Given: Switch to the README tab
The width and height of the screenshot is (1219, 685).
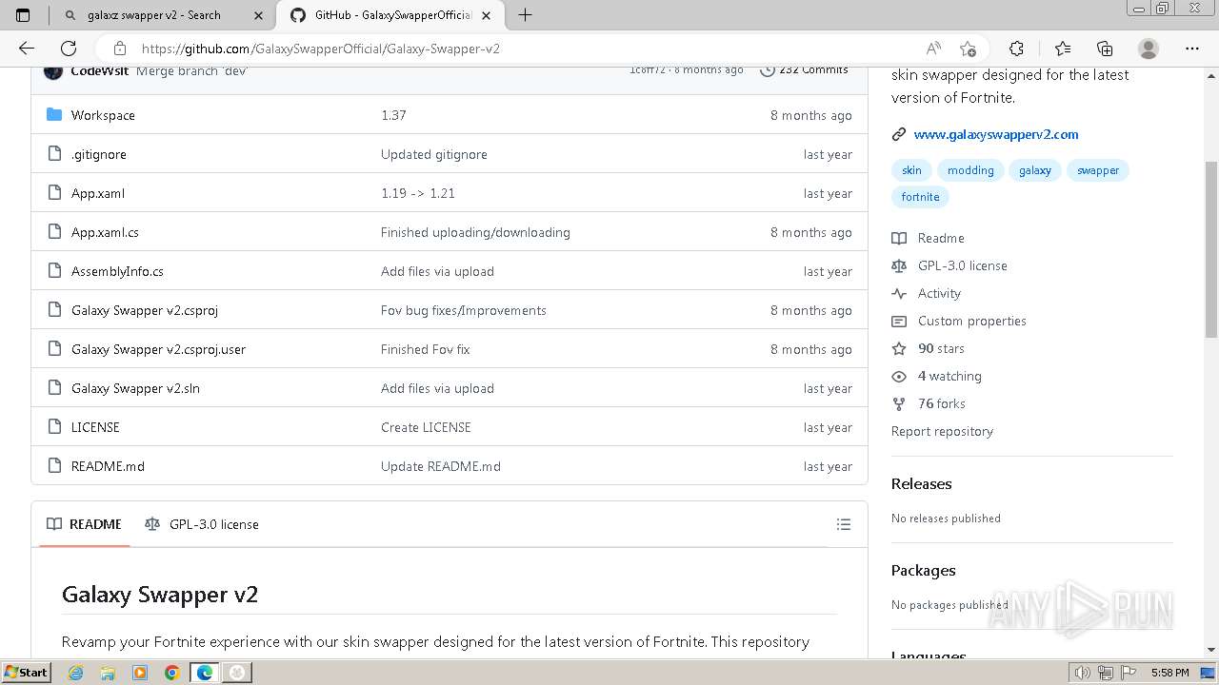Looking at the screenshot, I should [85, 524].
